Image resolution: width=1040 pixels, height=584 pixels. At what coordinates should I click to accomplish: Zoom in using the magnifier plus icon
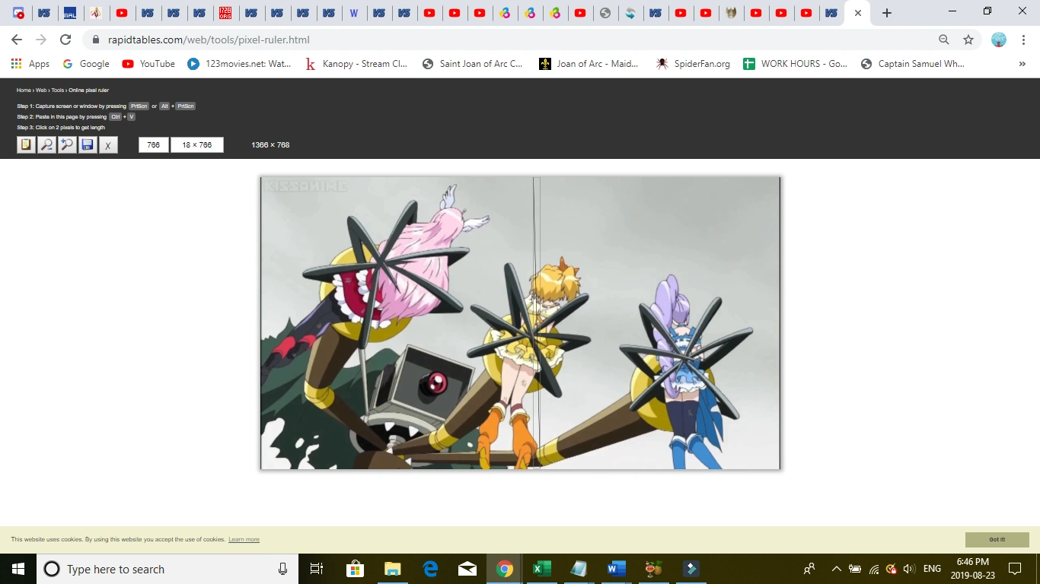[x=67, y=144]
